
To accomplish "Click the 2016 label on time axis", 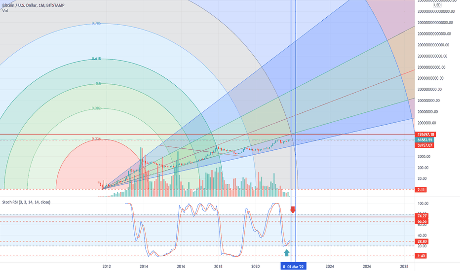I will pos(181,267).
